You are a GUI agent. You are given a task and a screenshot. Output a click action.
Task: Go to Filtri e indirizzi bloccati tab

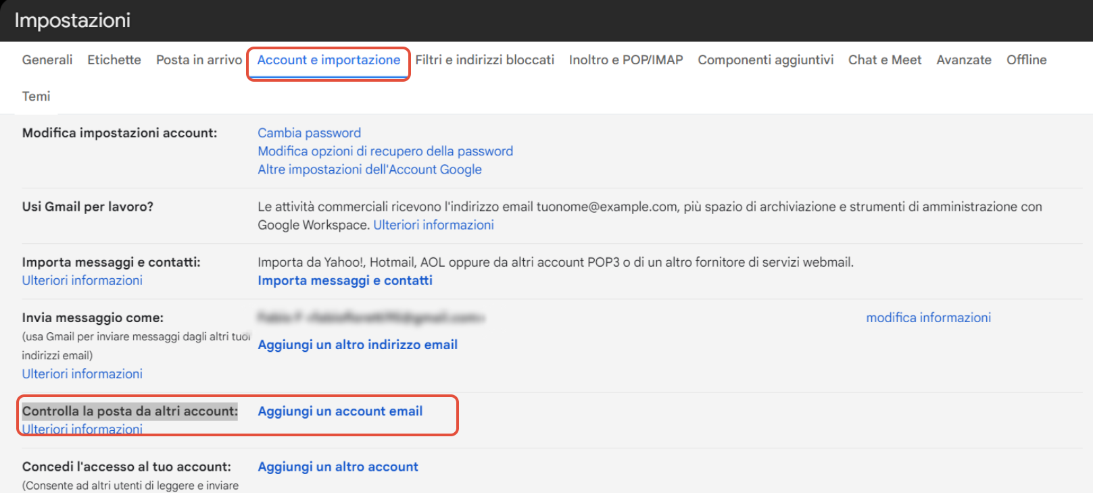485,60
